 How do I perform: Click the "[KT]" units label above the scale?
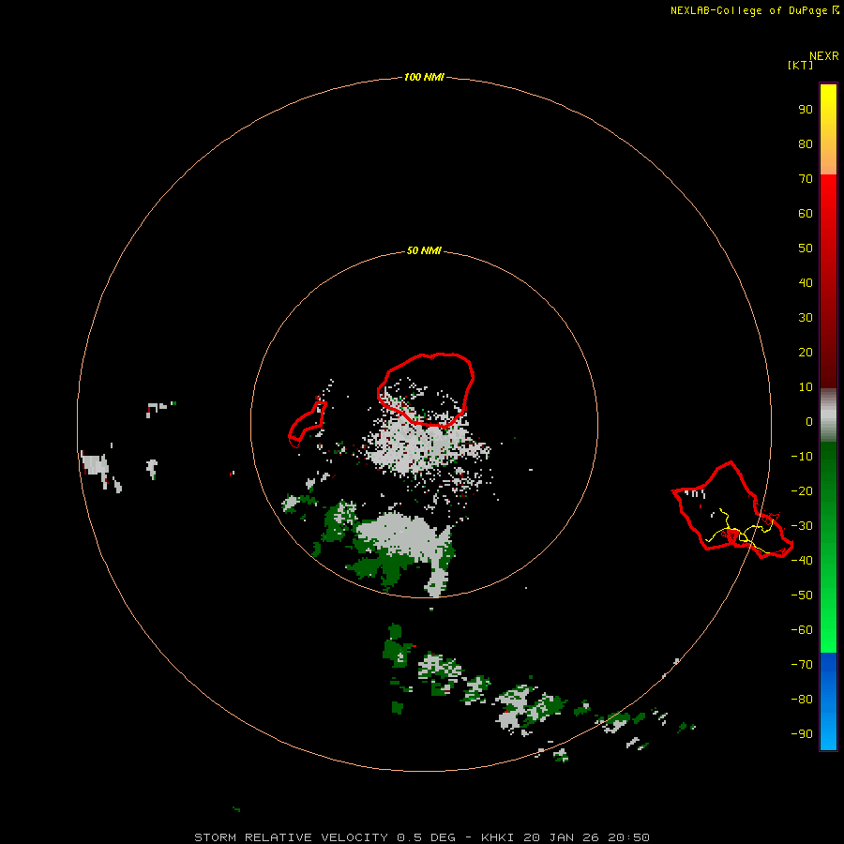point(801,65)
